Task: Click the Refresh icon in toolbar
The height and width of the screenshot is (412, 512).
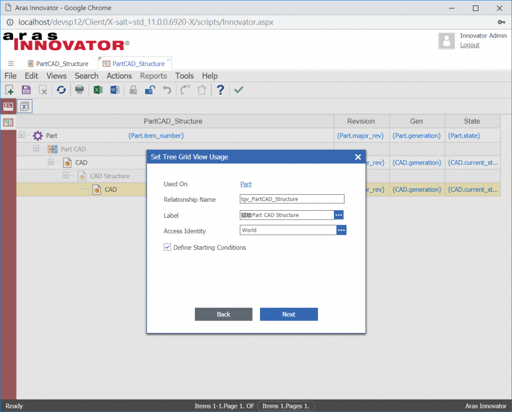Action: pos(61,90)
